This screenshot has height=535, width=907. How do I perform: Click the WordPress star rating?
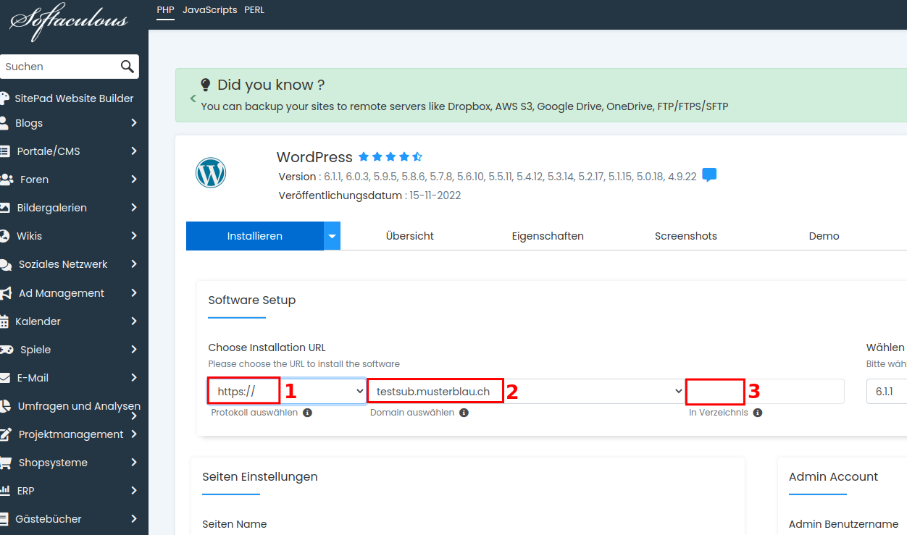390,157
